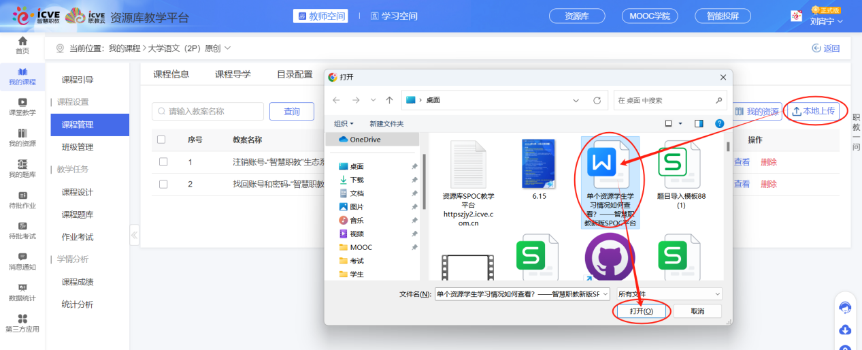Image resolution: width=862 pixels, height=350 pixels.
Task: Go to 我的题库 in the sidebar
Action: 22,169
